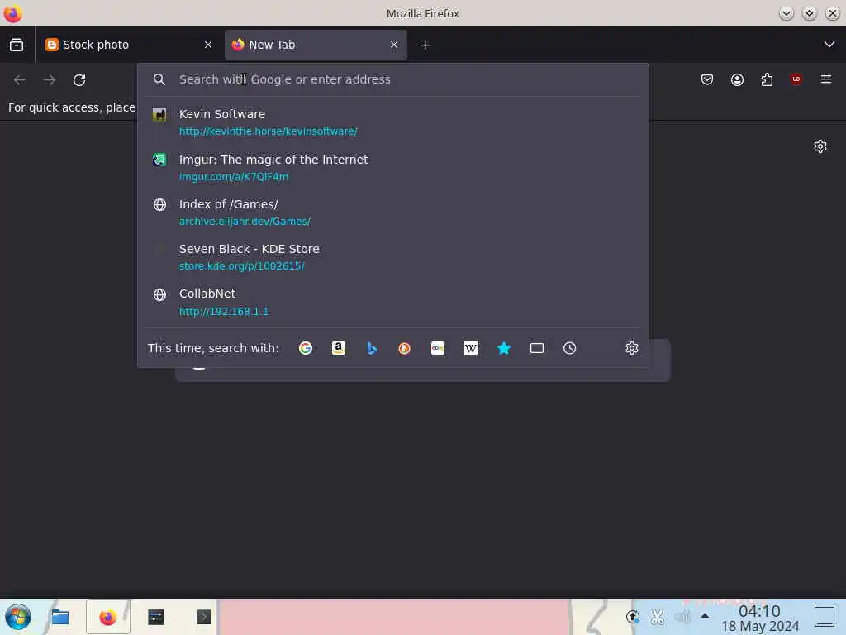The width and height of the screenshot is (846, 635).
Task: Go back one page
Action: click(x=20, y=80)
